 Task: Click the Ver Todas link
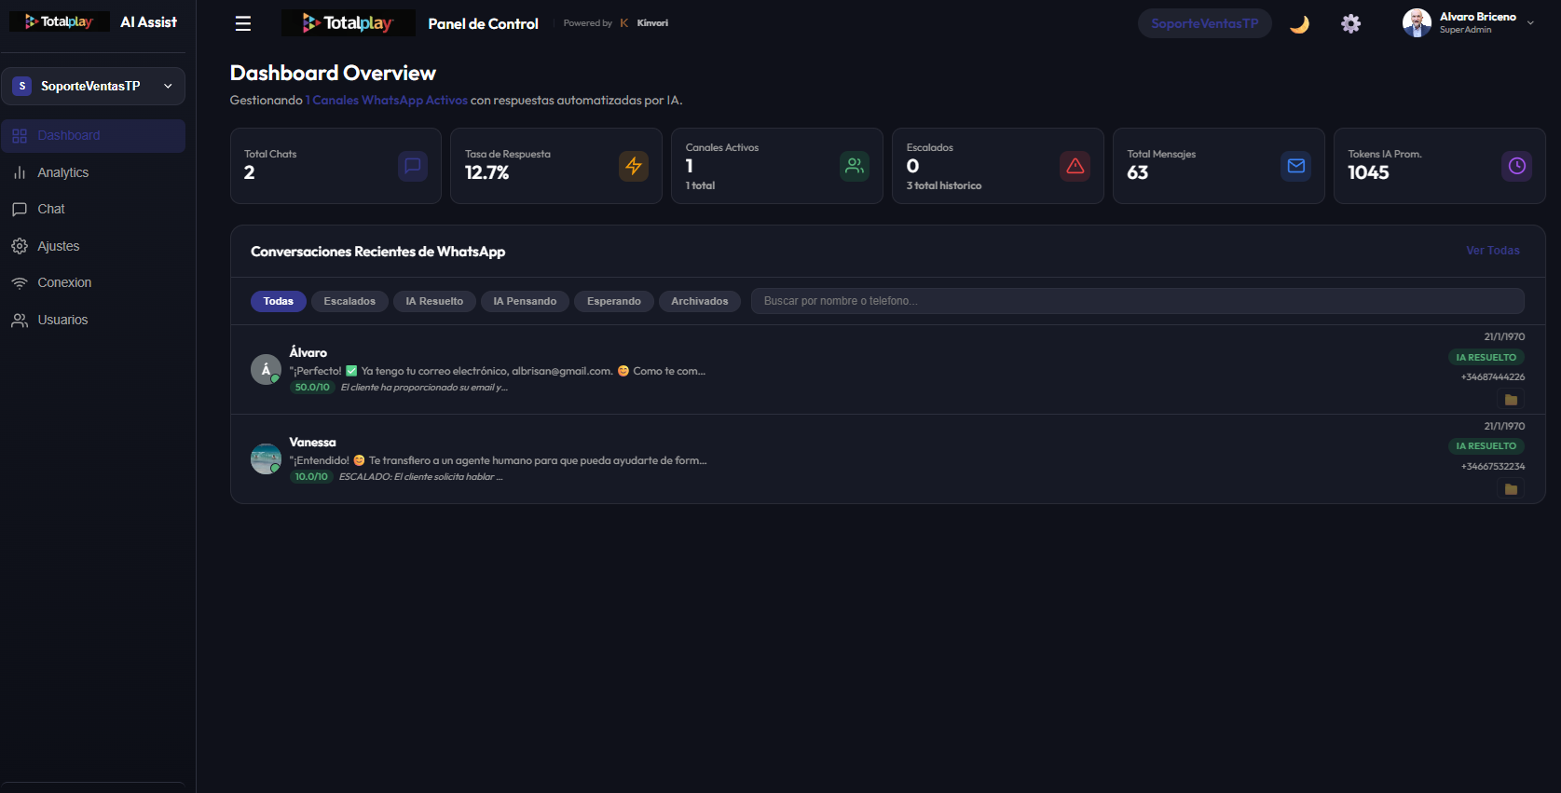point(1492,251)
